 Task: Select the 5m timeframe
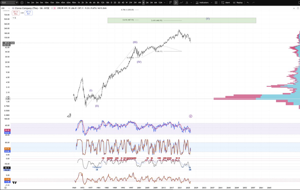pos(41,2)
